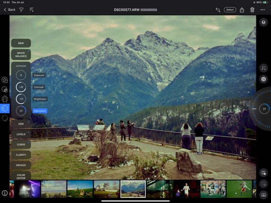
Task: Open the share export icon
Action: tap(242, 10)
